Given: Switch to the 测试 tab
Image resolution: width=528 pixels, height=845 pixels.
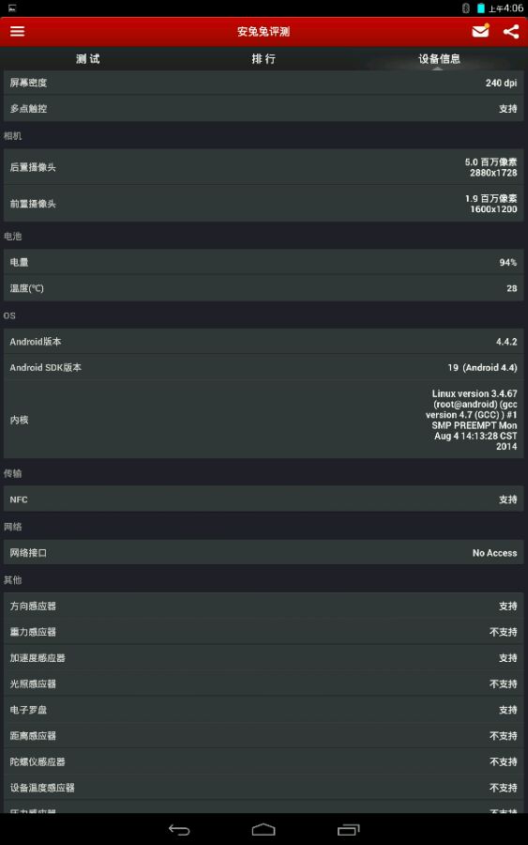Looking at the screenshot, I should click(x=88, y=59).
